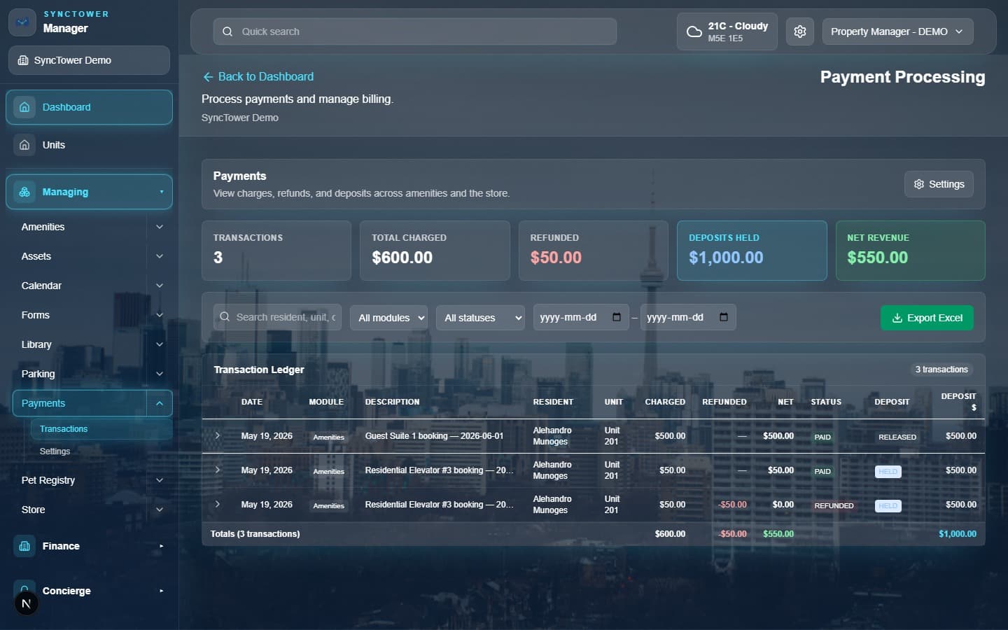Click the search icon in resident search box

[x=225, y=317]
